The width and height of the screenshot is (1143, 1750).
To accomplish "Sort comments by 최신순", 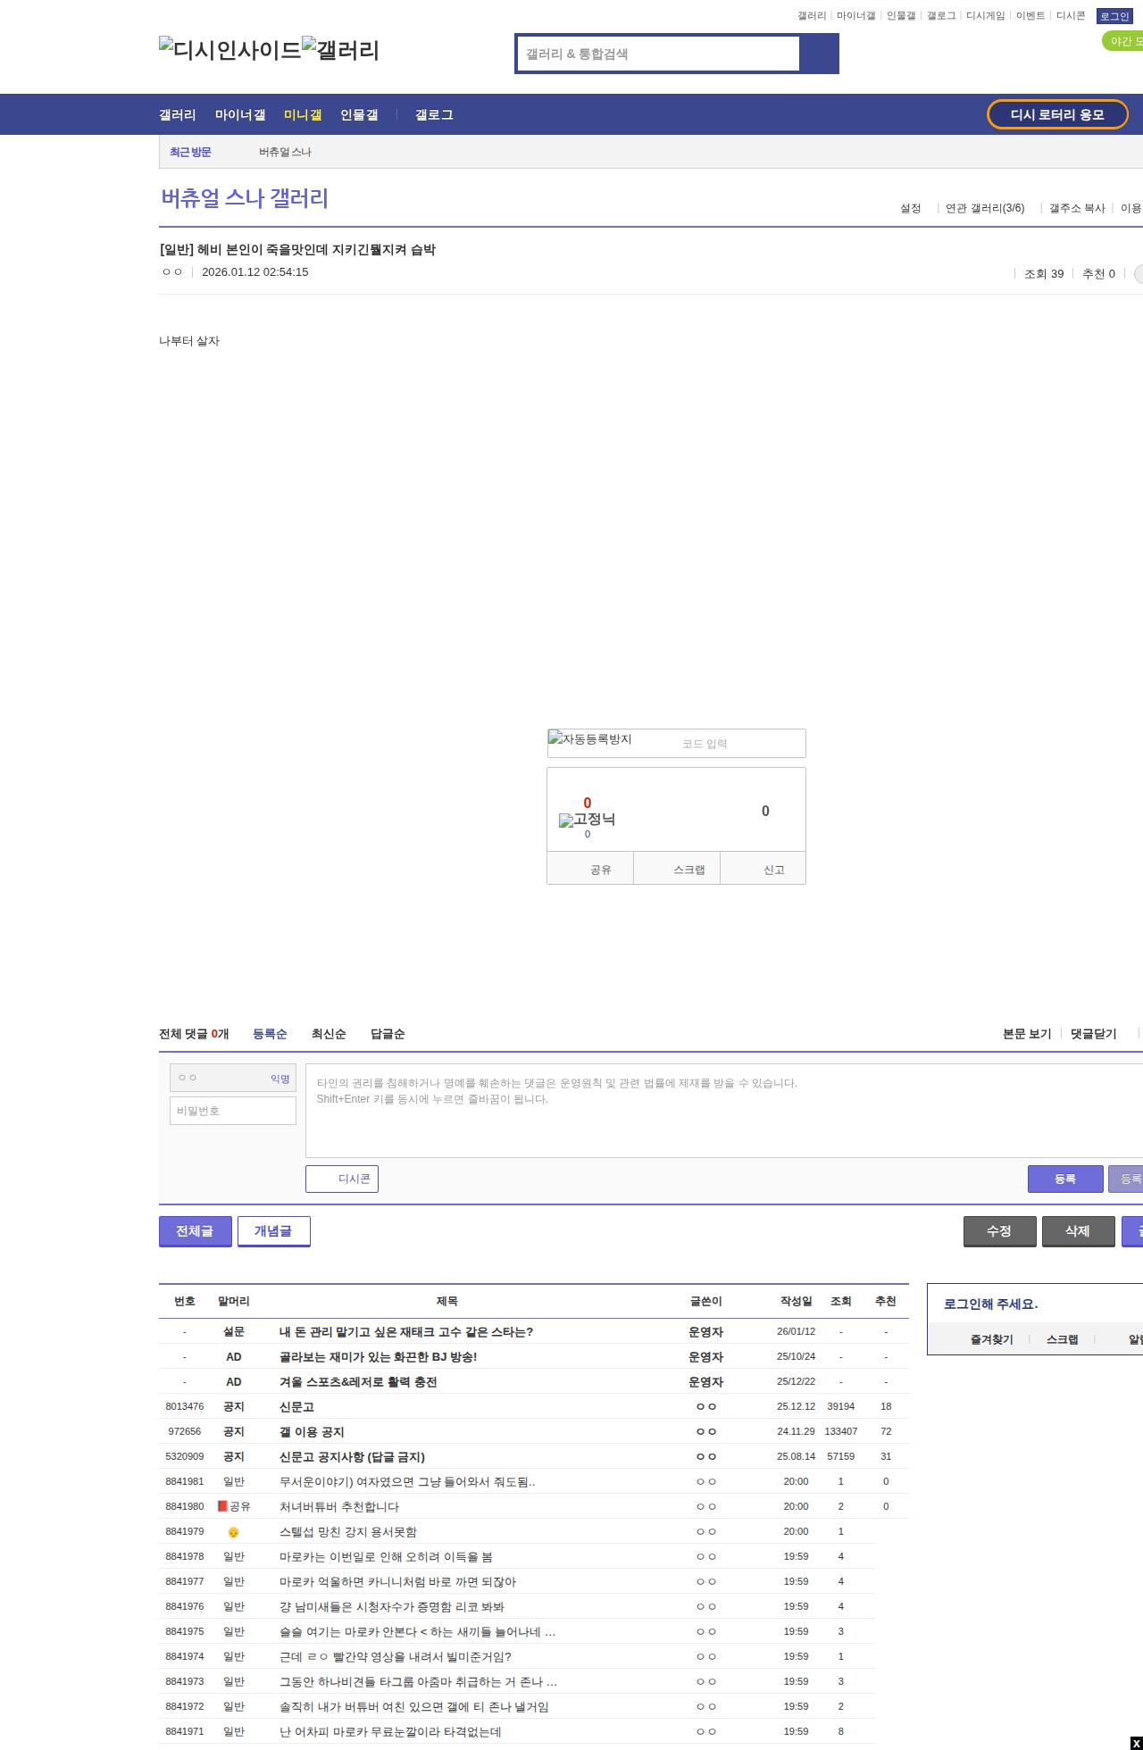I will [329, 1034].
